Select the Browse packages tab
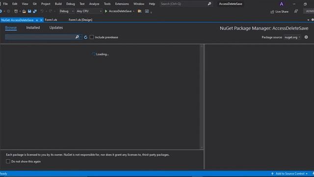This screenshot has width=314, height=177. (11, 28)
